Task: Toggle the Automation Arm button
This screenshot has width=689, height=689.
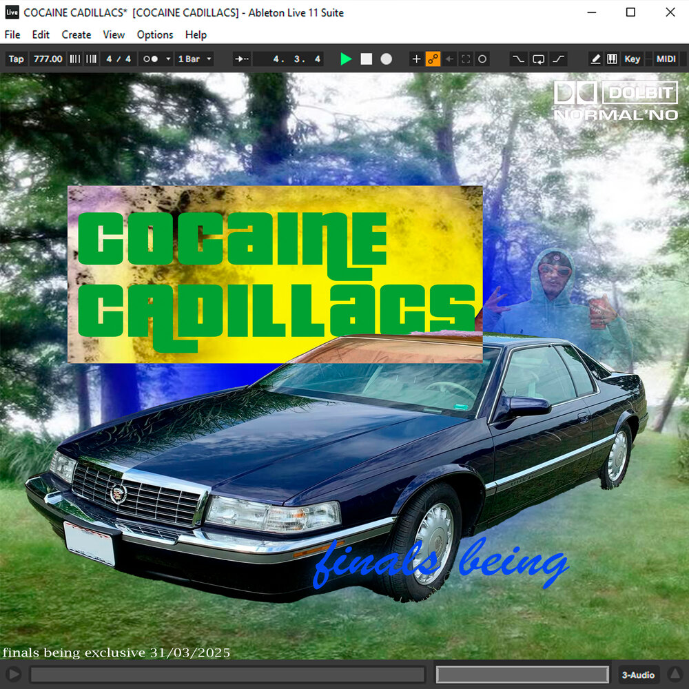Action: 433,59
